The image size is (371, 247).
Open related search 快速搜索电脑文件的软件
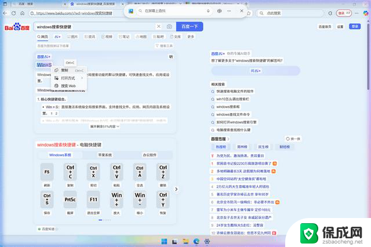click(x=235, y=92)
